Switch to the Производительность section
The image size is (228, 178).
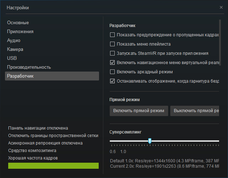click(29, 67)
